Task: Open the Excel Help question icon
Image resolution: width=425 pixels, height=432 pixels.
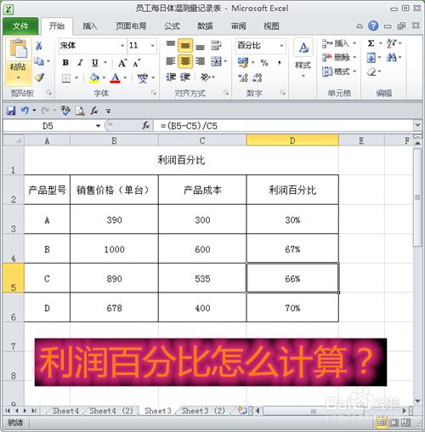Action: tap(373, 26)
